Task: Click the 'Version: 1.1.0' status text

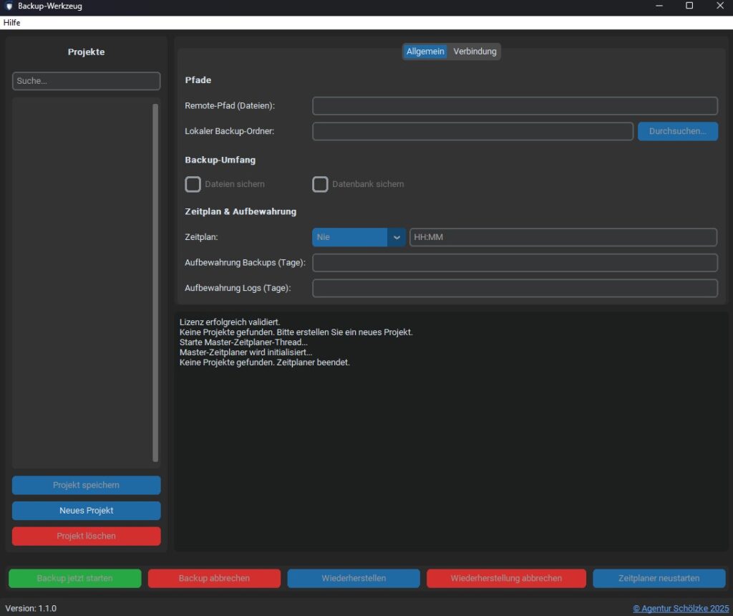Action: (31, 609)
